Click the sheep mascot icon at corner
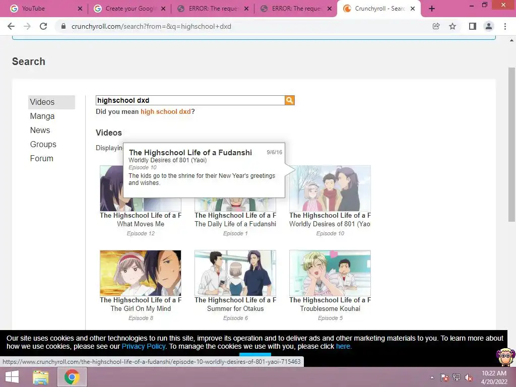The width and height of the screenshot is (516, 387). point(505,356)
